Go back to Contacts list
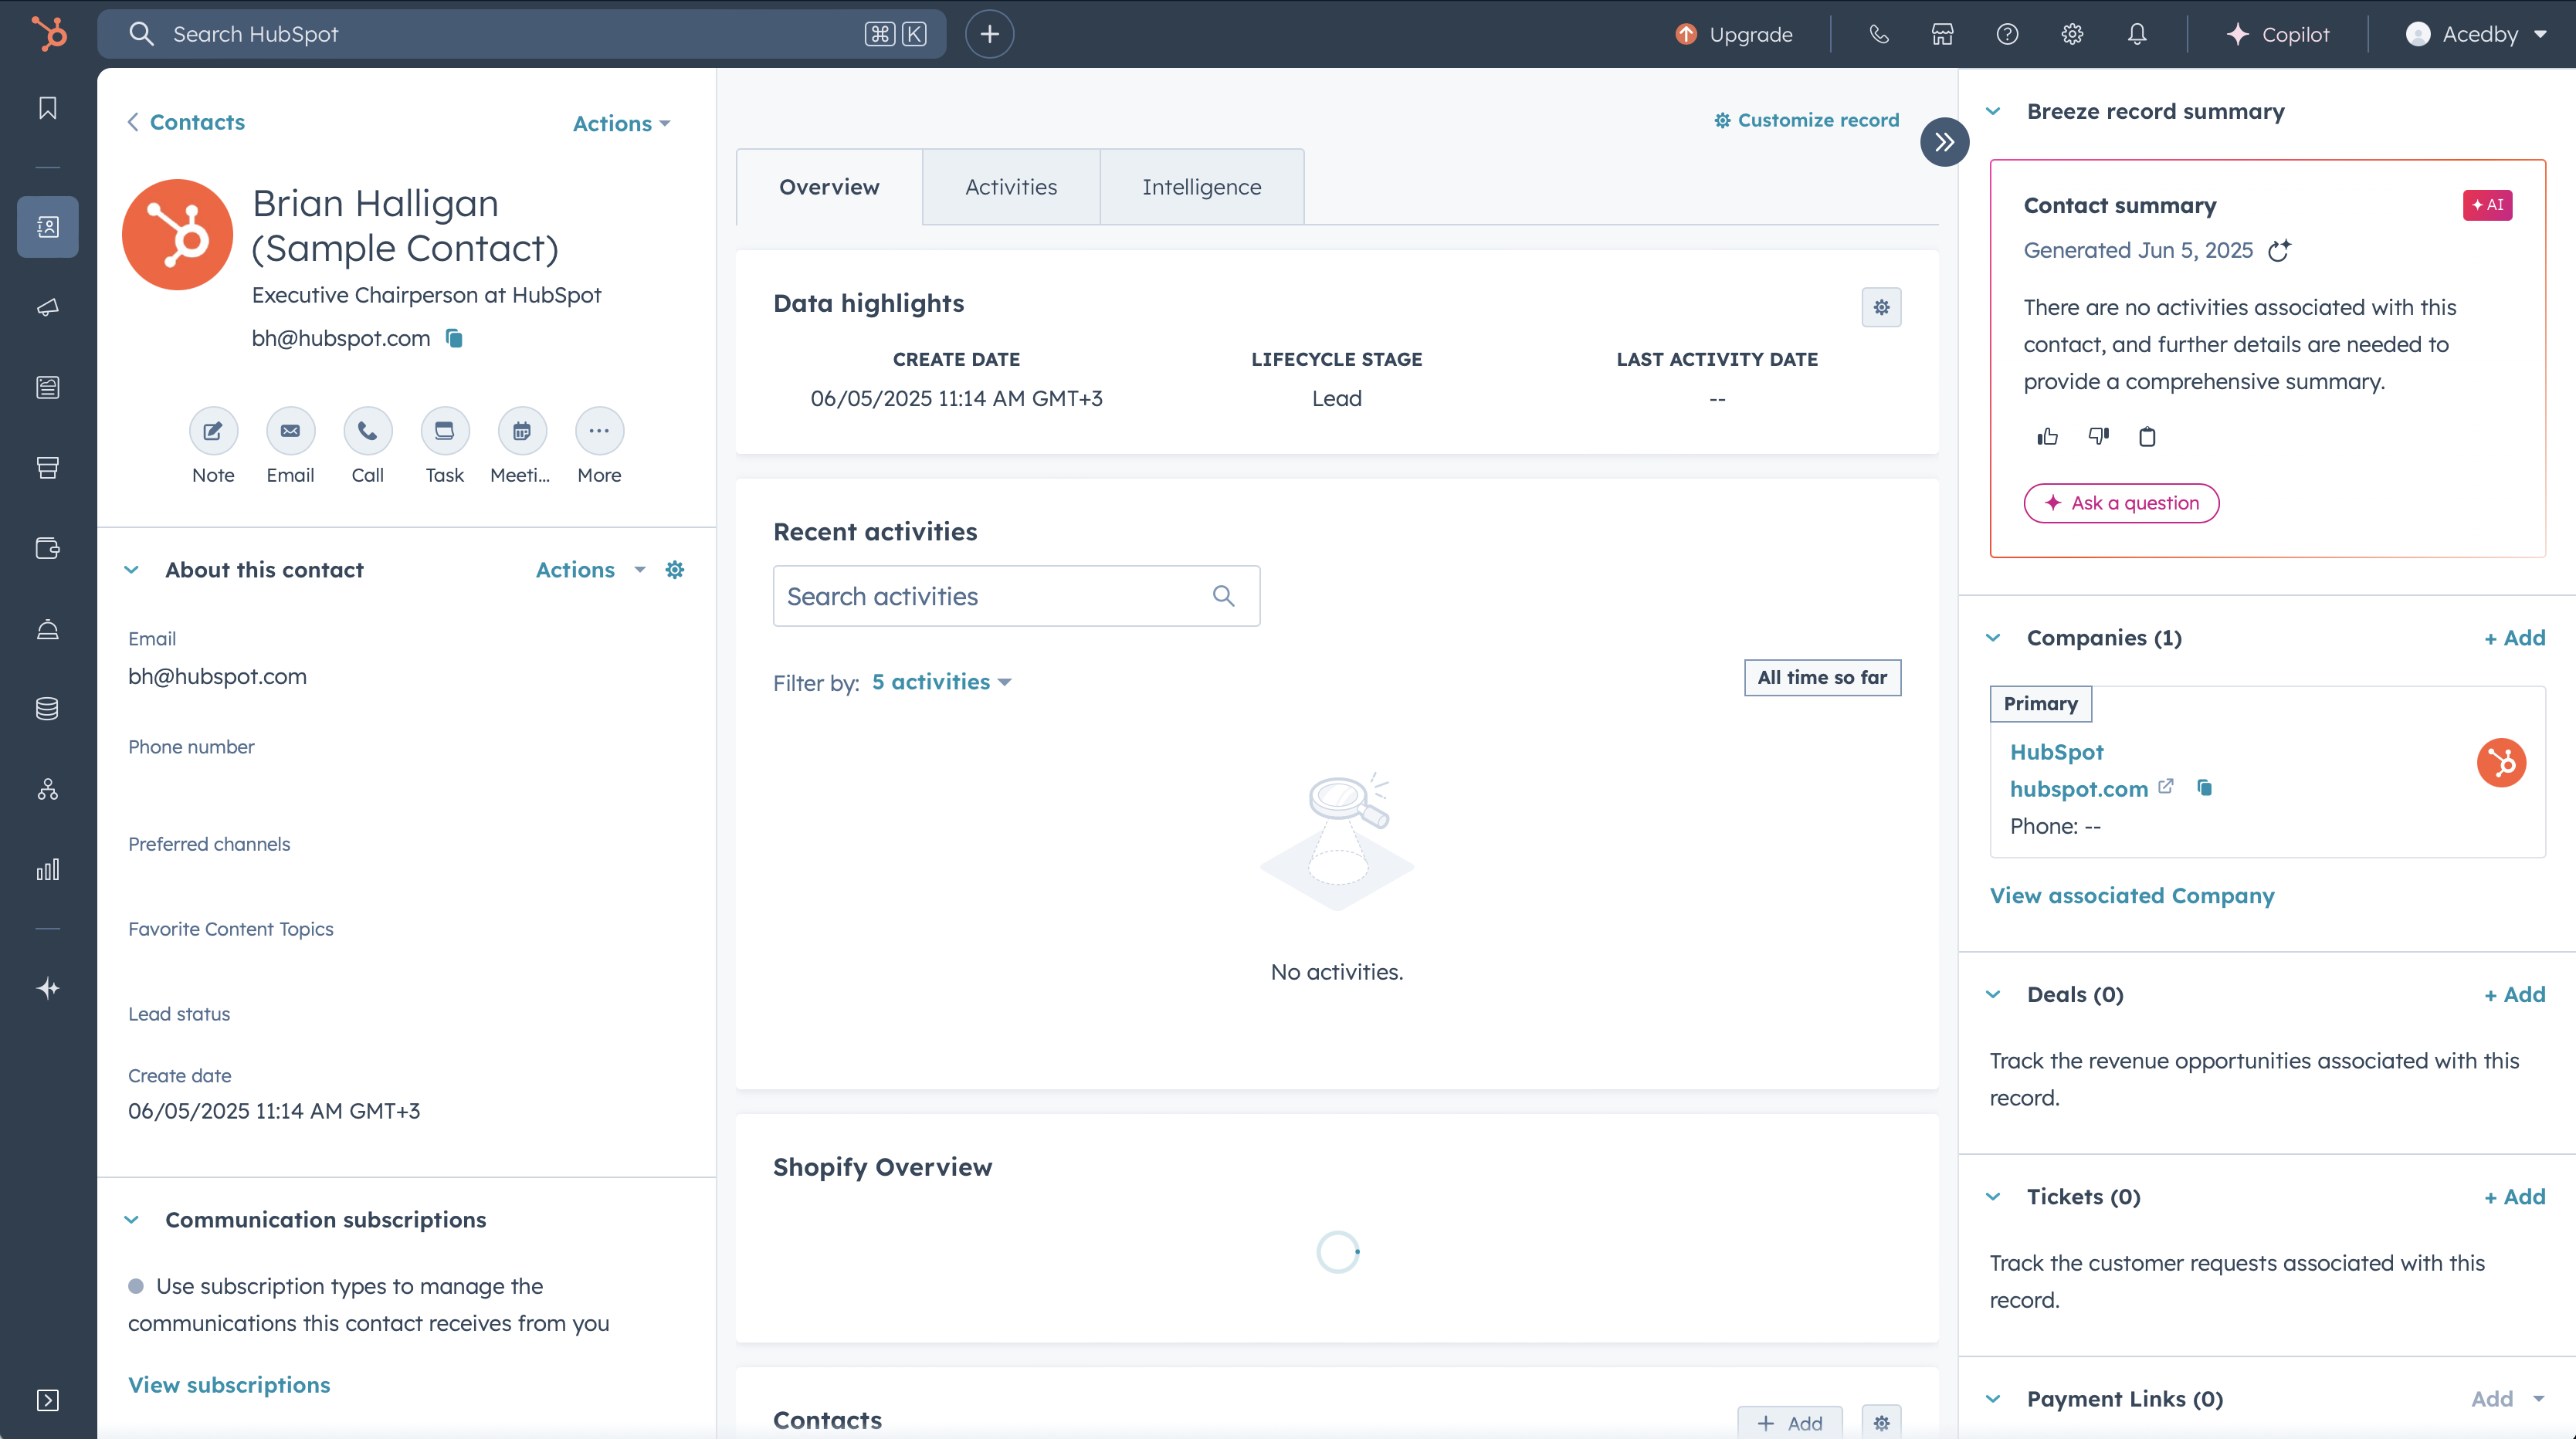This screenshot has height=1439, width=2576. (186, 122)
